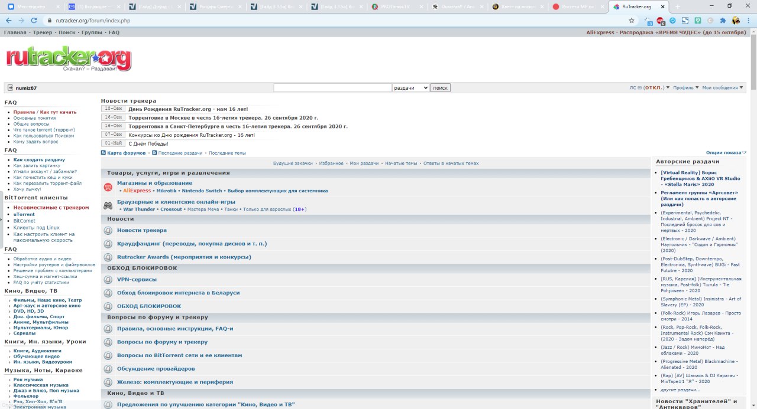
Task: Open the Мои раздачи link
Action: [x=364, y=163]
